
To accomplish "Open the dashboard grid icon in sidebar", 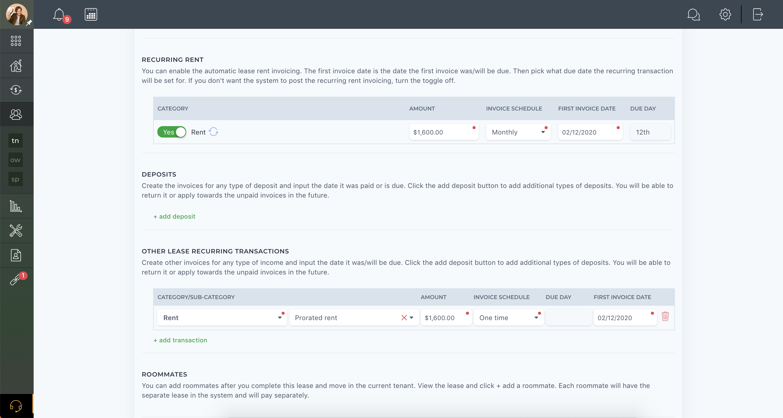I will click(x=16, y=41).
